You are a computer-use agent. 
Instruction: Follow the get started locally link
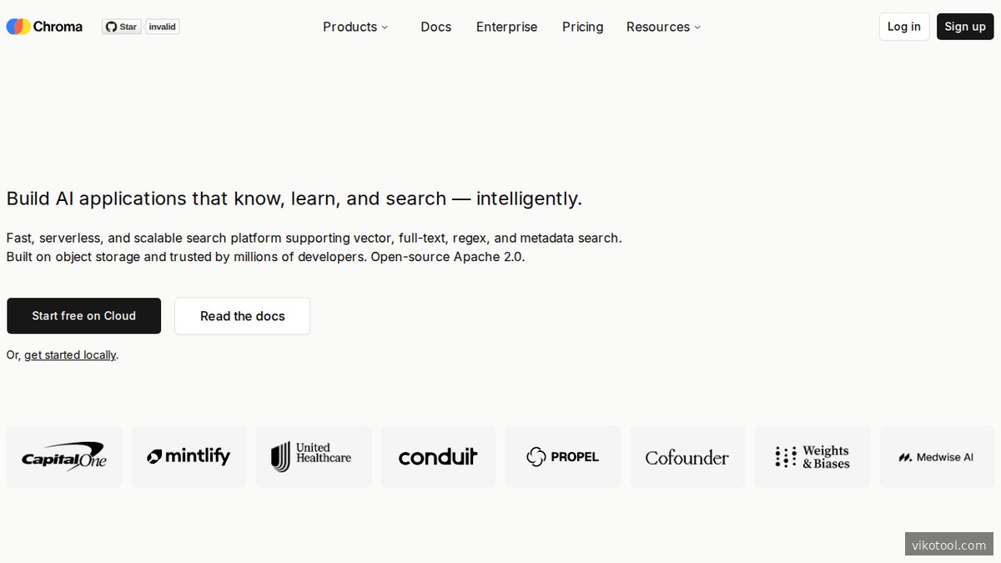[70, 355]
